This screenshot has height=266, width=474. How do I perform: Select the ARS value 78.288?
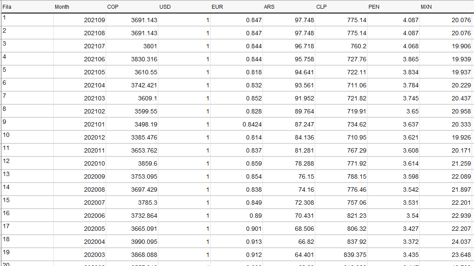point(305,163)
